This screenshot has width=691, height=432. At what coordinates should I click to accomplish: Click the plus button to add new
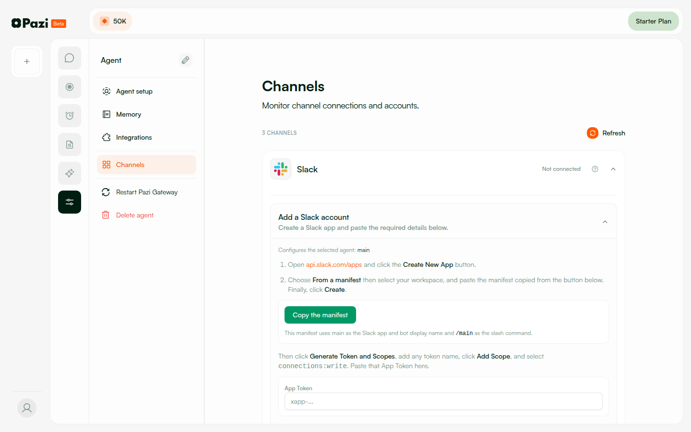pyautogui.click(x=27, y=61)
